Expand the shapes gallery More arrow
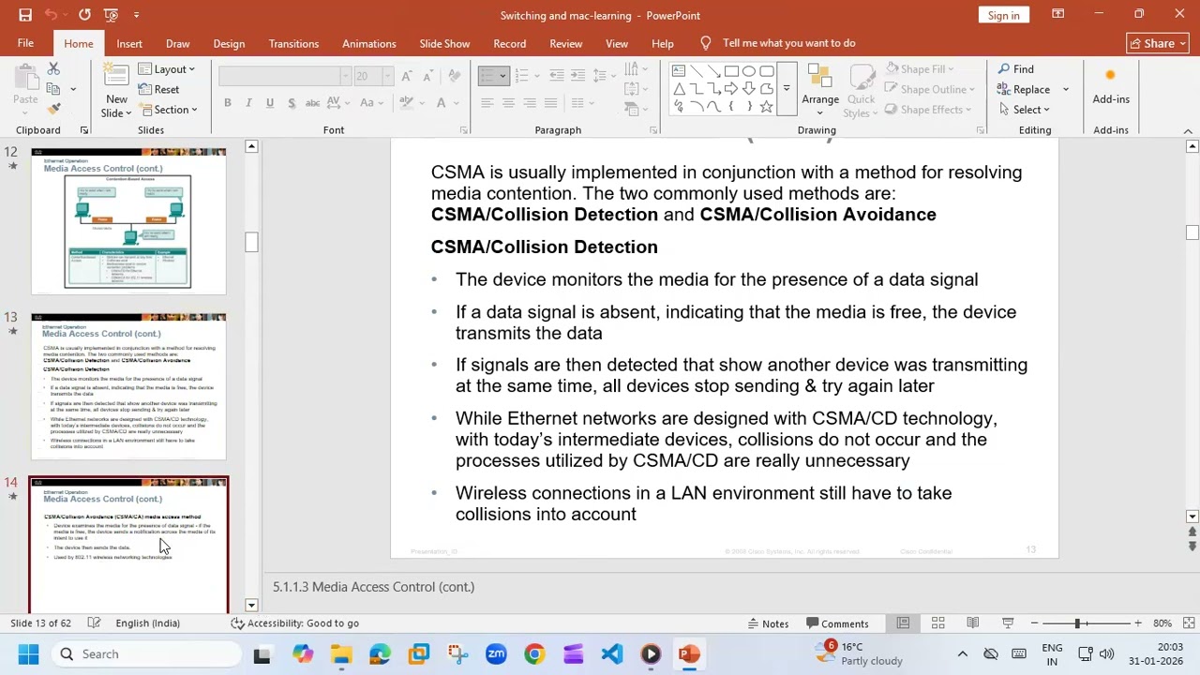 coord(787,89)
